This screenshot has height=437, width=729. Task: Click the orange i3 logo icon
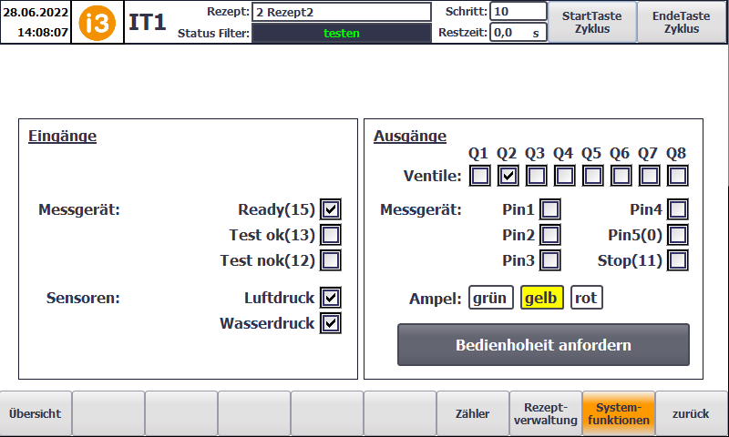[98, 23]
